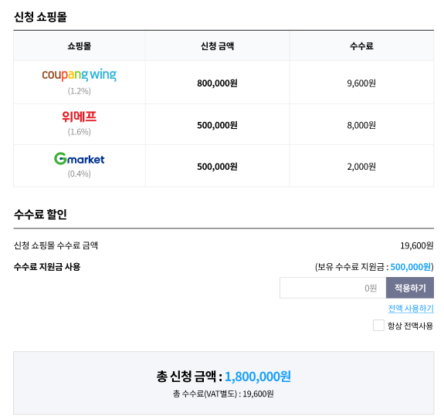Click the 19,600원 수수료 금액 value
444x419 pixels.
pos(417,245)
